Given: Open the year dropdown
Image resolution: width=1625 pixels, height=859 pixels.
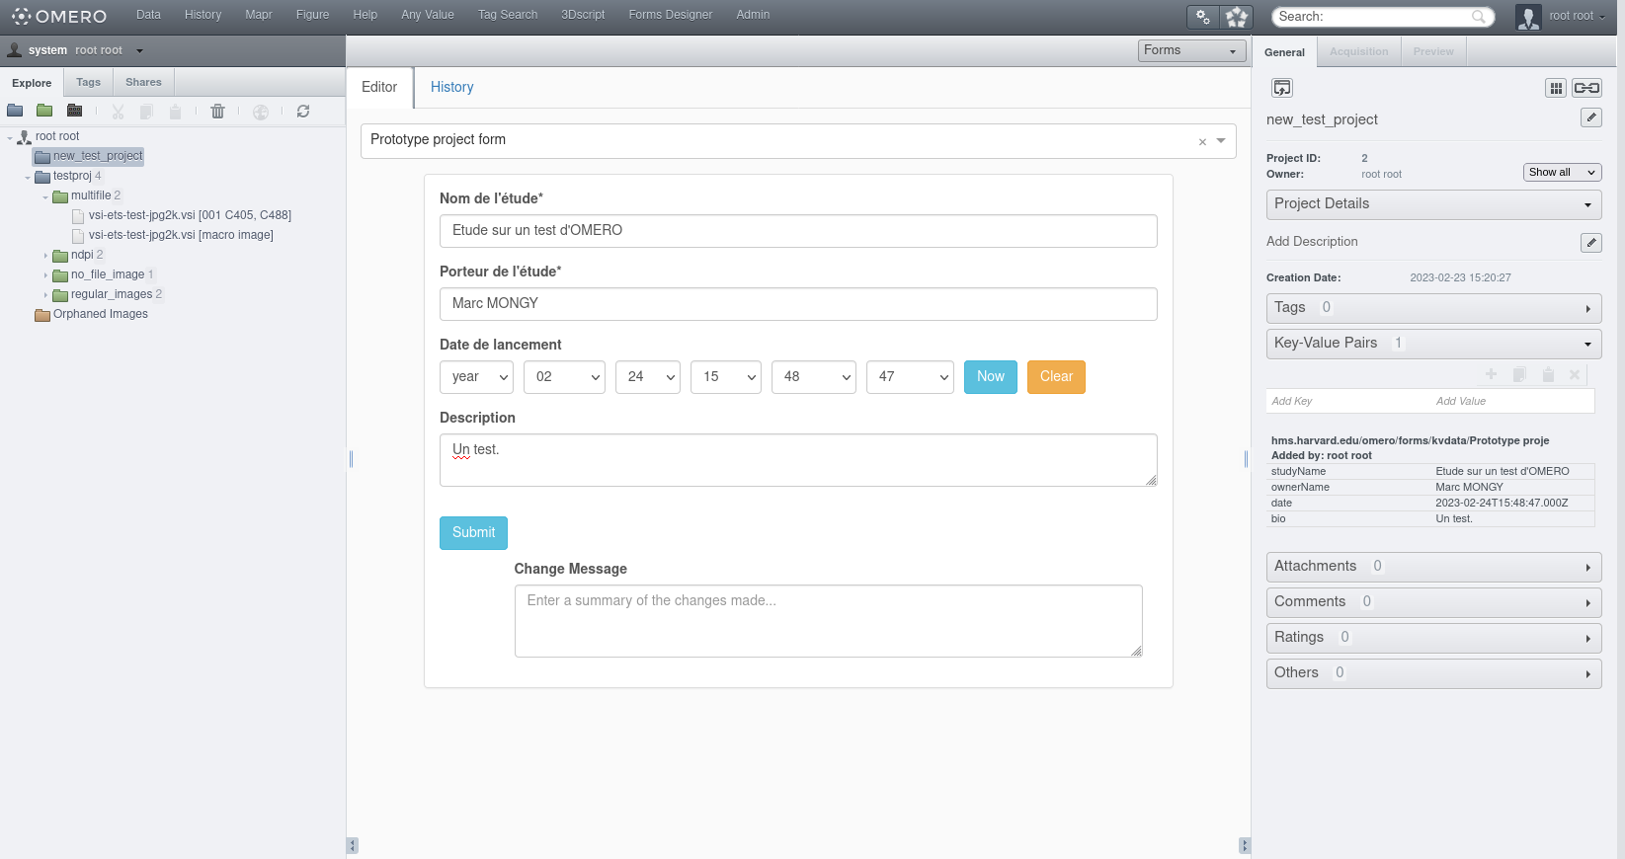Looking at the screenshot, I should coord(476,377).
